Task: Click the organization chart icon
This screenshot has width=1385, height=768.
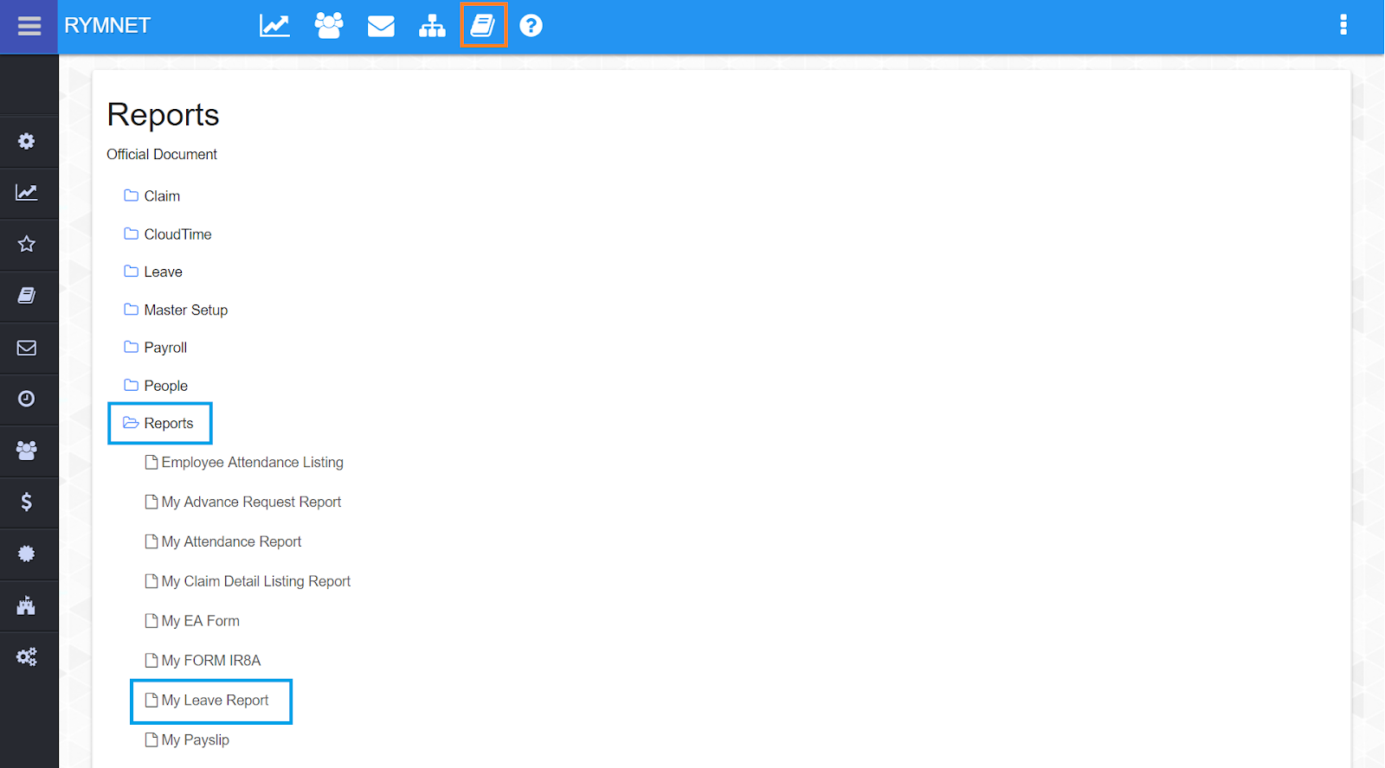Action: [432, 26]
